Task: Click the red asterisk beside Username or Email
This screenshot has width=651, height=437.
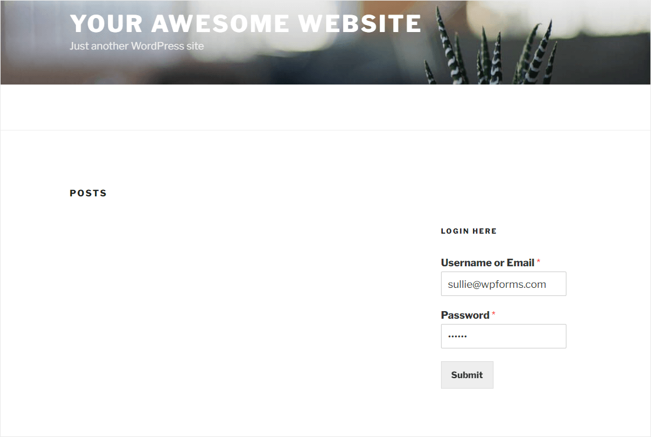Action: pyautogui.click(x=538, y=261)
